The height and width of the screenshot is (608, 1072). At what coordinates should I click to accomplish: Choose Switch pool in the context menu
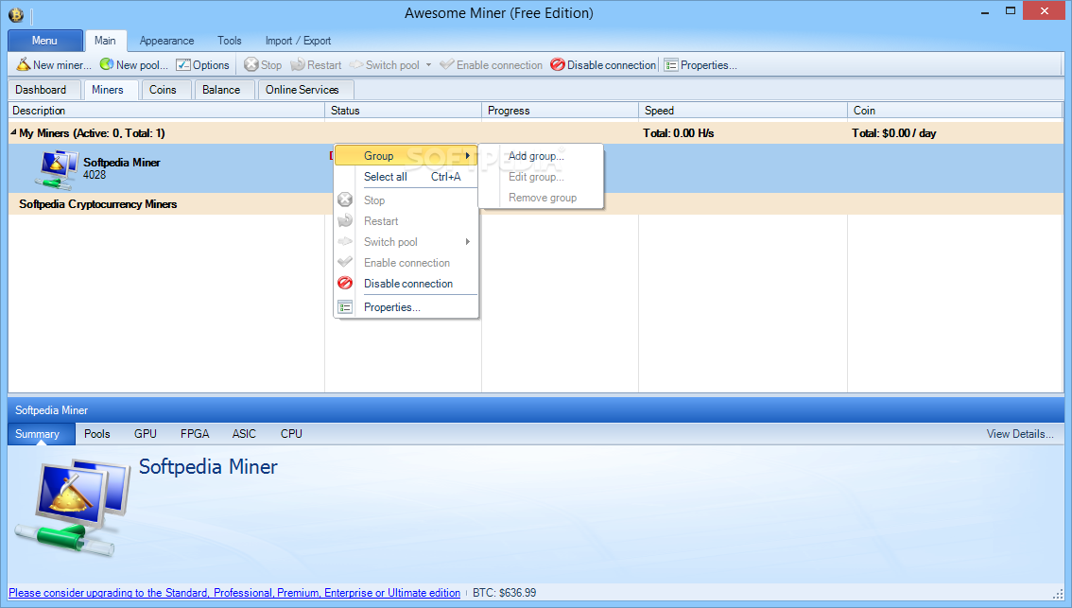pos(406,241)
